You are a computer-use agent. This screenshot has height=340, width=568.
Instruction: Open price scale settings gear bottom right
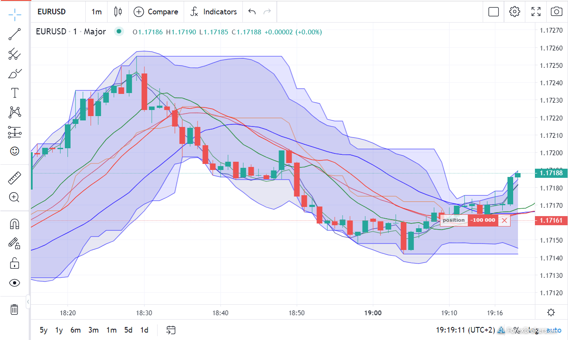tap(551, 313)
